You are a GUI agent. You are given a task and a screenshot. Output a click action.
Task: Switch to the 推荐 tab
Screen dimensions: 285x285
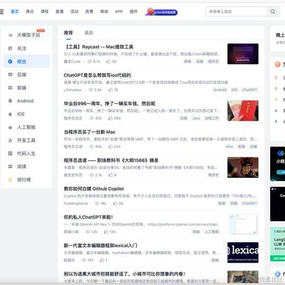point(68,33)
